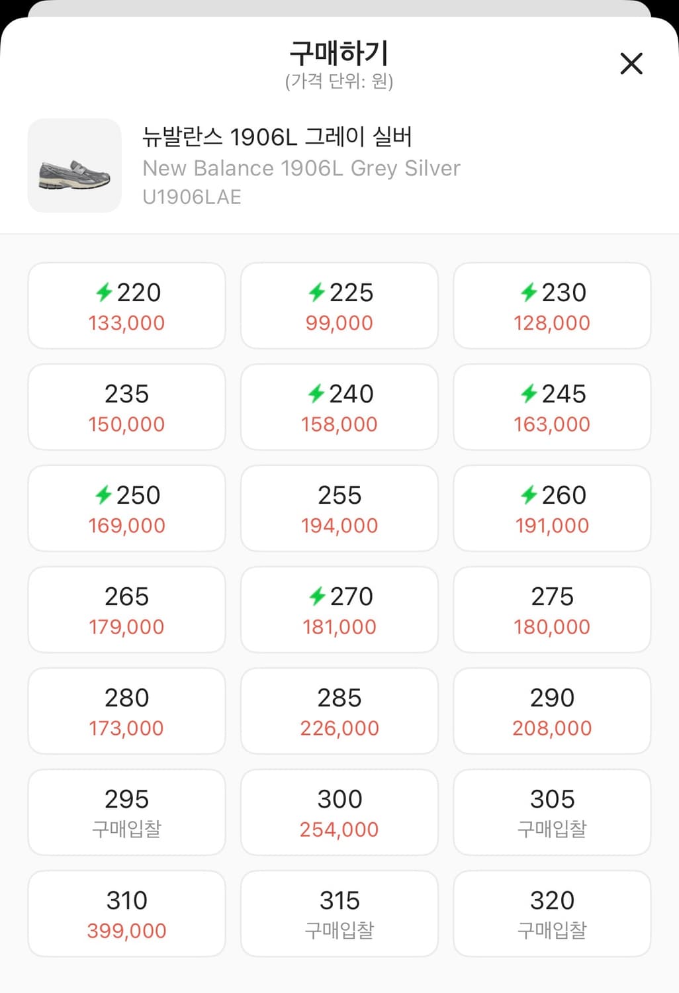Close the purchase sheet with the X
This screenshot has width=679, height=993.
(631, 64)
